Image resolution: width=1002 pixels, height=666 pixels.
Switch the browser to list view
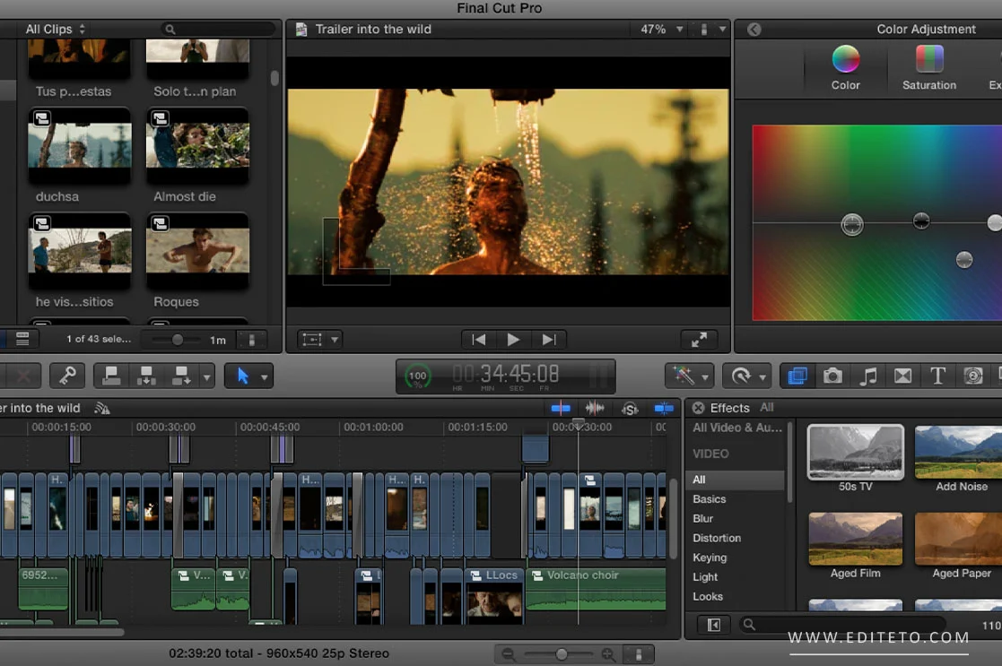pos(22,339)
